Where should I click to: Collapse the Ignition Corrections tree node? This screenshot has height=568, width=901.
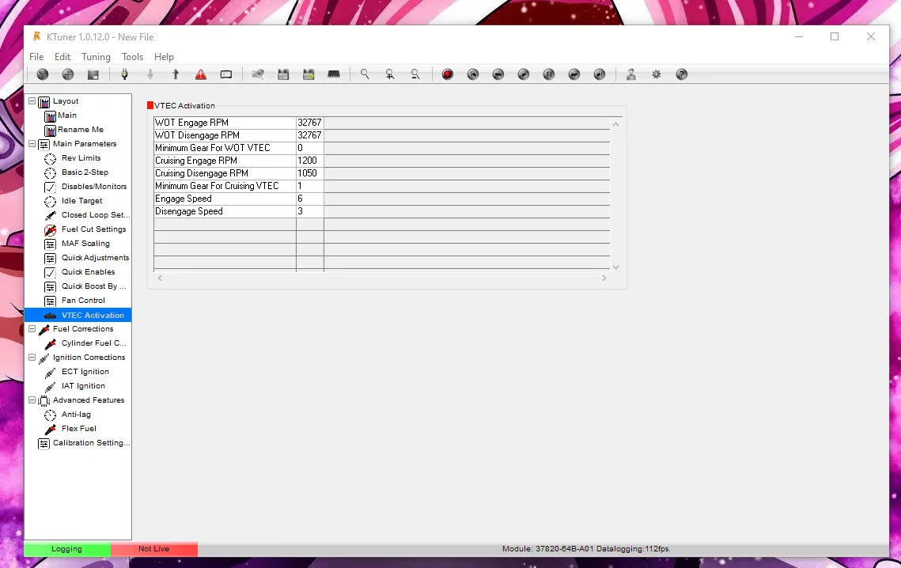(x=32, y=357)
